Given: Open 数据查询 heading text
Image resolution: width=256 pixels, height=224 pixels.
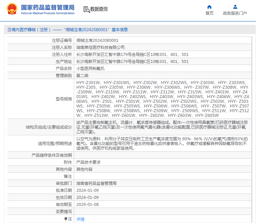Looking at the screenshot, I should click(99, 9).
